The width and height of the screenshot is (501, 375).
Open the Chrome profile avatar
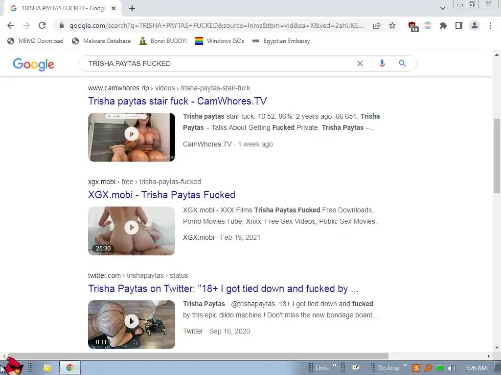coord(475,25)
